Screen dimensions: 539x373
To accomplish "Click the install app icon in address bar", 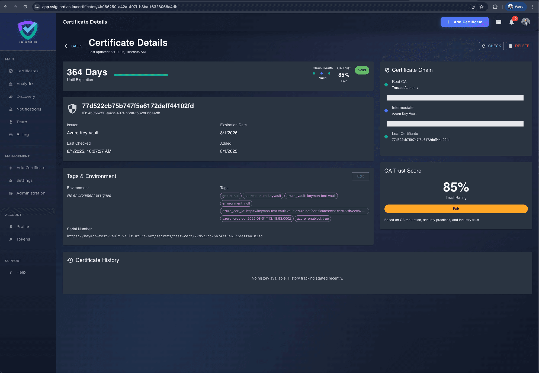I will pos(473,7).
